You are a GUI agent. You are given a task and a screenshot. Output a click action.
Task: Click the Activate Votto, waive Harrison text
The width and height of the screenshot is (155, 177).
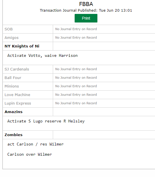pyautogui.click(x=43, y=55)
